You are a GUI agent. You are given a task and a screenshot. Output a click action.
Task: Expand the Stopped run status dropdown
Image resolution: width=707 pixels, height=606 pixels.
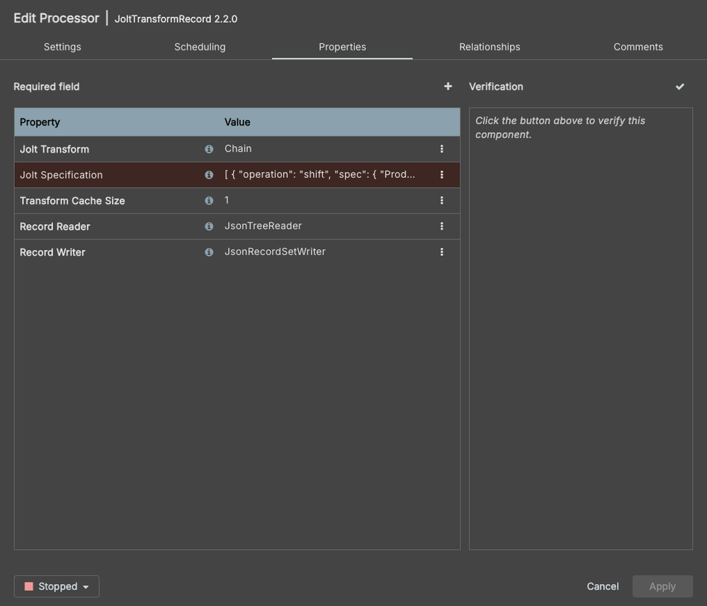57,586
